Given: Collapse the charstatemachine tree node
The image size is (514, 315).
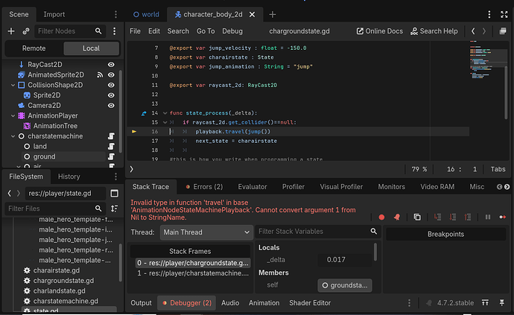Looking at the screenshot, I should coord(13,136).
